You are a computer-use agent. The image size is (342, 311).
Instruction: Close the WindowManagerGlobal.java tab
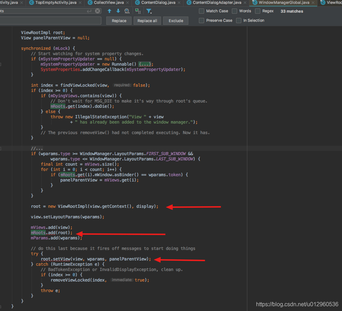[313, 2]
